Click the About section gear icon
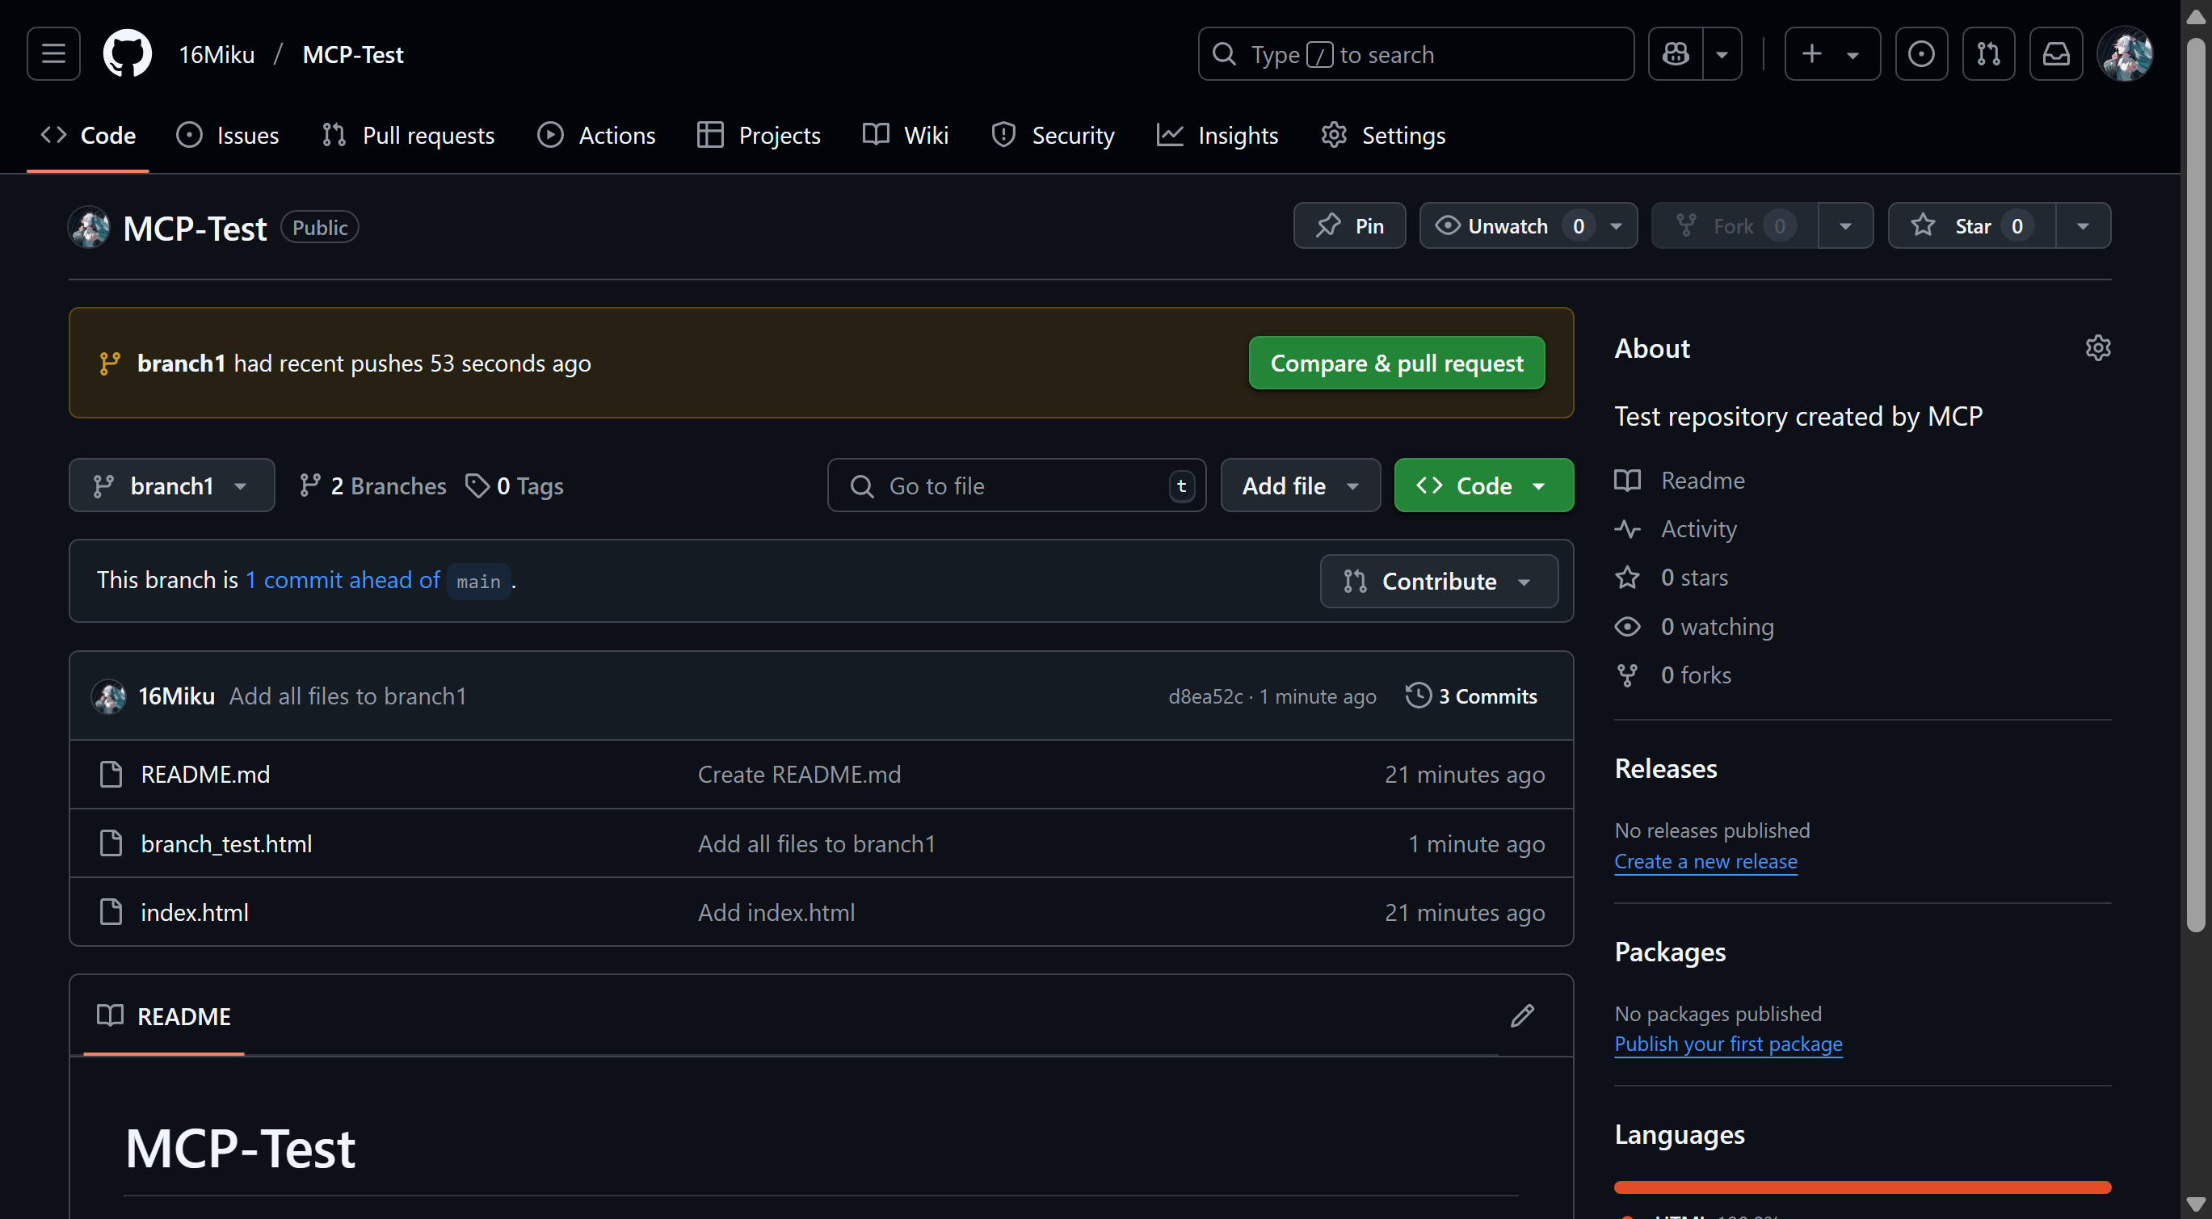2212x1219 pixels. [x=2098, y=347]
